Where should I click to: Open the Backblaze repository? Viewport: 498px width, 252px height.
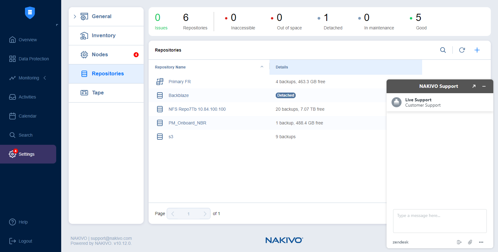point(179,95)
